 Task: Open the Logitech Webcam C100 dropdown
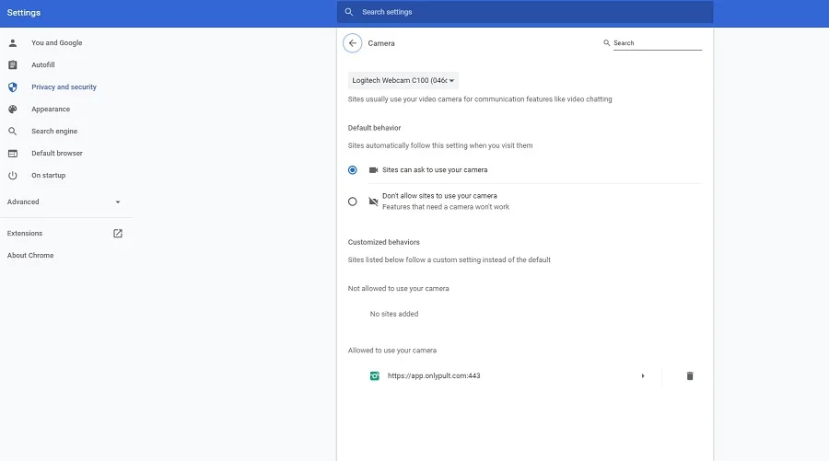pyautogui.click(x=403, y=81)
